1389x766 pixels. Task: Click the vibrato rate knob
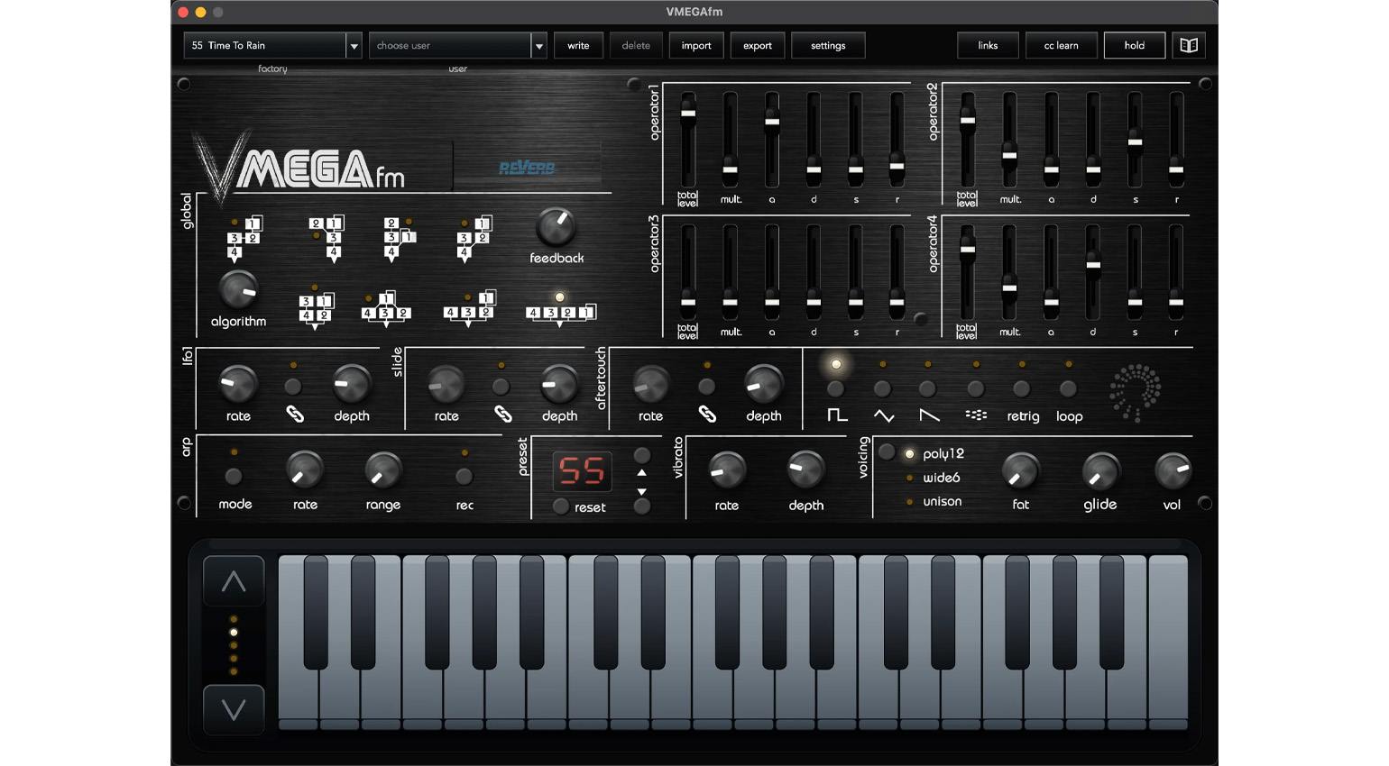coord(727,471)
